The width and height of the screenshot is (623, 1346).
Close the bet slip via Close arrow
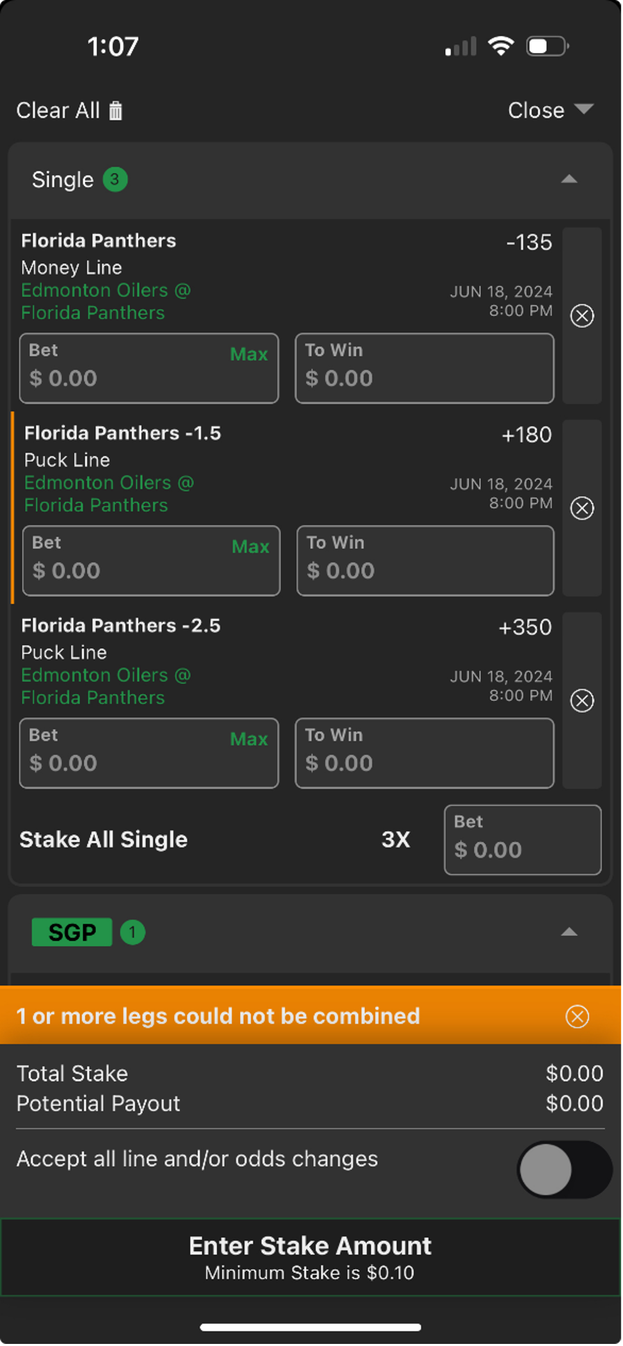583,109
